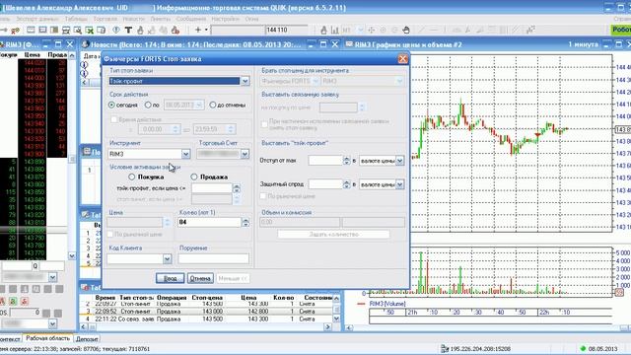Screen dimensions: 631x355
Task: Click the 'Ввод' button
Action: pos(170,278)
